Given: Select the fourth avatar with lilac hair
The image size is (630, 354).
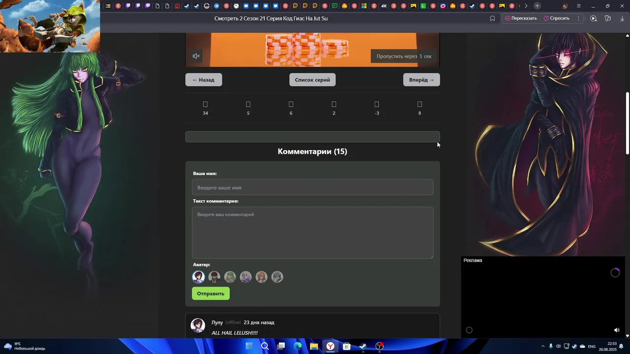Looking at the screenshot, I should pyautogui.click(x=246, y=277).
